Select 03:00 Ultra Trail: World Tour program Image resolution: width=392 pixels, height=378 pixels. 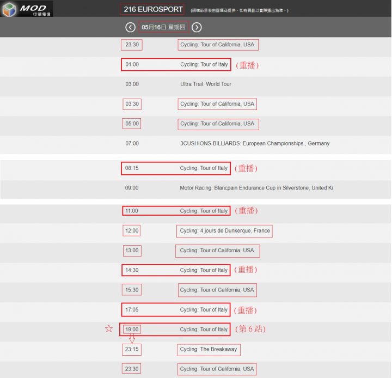click(x=196, y=86)
